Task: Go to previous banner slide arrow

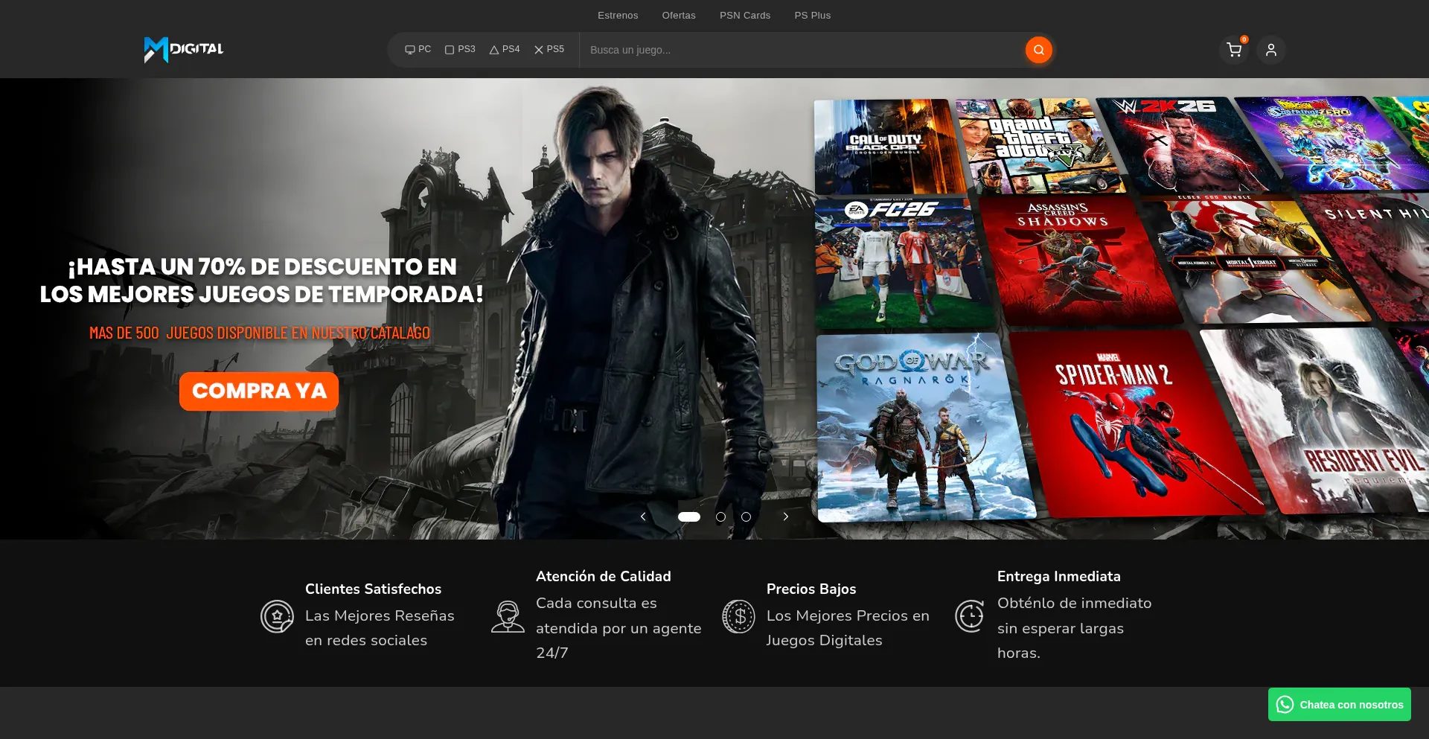Action: pos(643,516)
